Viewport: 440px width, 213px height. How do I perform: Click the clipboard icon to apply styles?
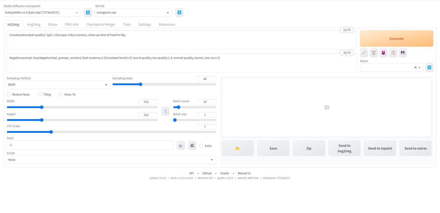click(393, 53)
